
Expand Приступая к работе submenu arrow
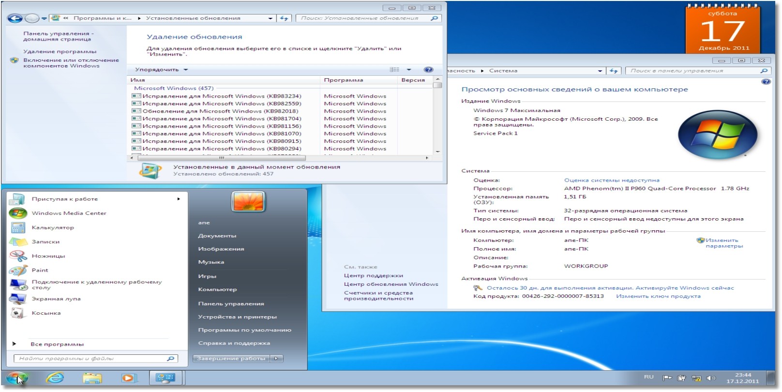(179, 199)
